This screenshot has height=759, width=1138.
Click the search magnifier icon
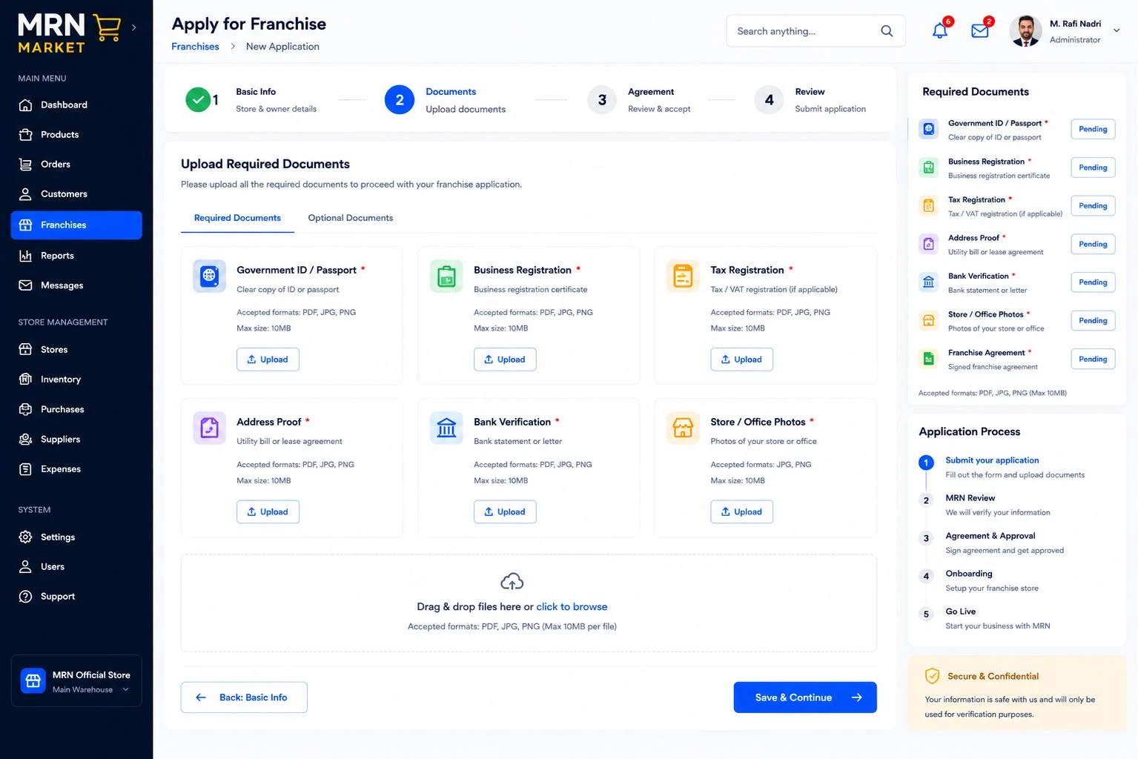point(887,31)
